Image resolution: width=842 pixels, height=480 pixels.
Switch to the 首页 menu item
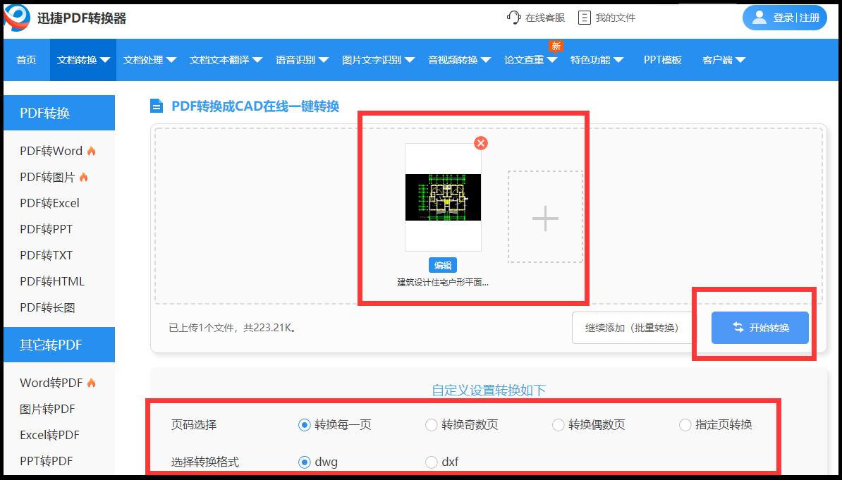pyautogui.click(x=25, y=60)
